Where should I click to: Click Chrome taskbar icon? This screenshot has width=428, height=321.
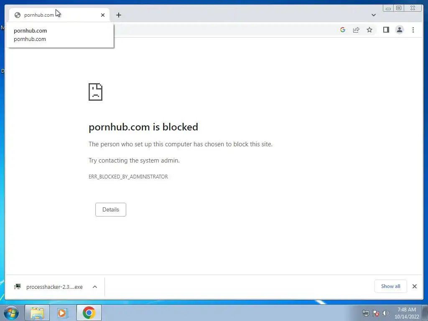(x=89, y=313)
